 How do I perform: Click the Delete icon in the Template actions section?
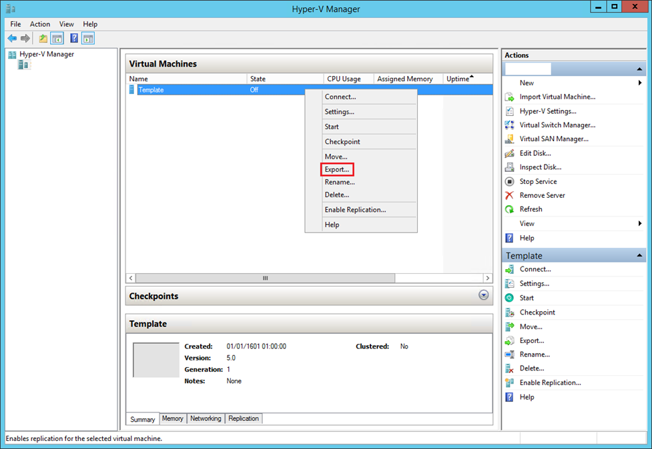[509, 368]
